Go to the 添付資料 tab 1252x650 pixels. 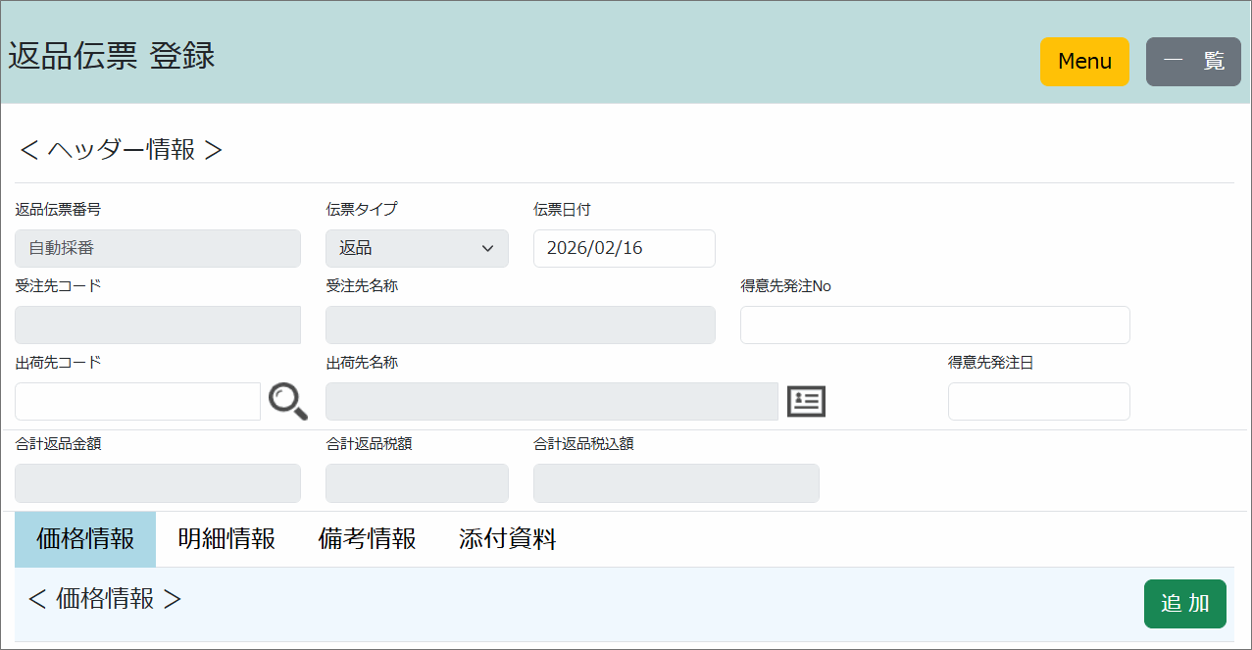pos(508,539)
